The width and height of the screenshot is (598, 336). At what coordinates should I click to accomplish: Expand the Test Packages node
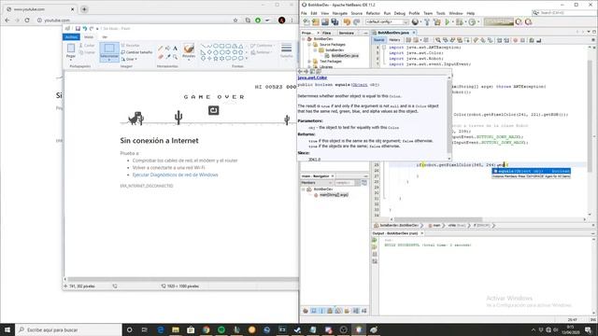click(309, 62)
